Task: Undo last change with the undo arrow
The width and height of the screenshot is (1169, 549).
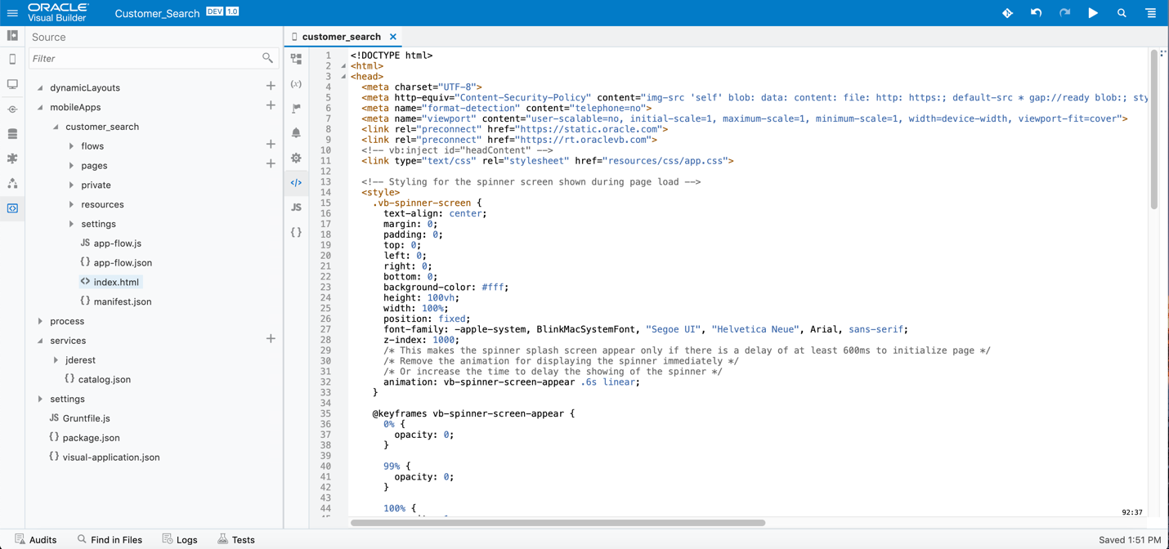Action: pos(1036,12)
